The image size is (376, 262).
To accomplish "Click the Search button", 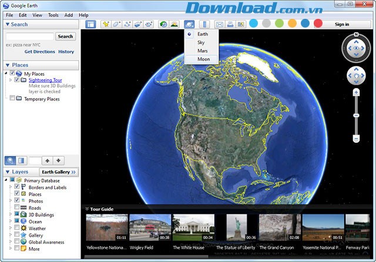I will click(65, 36).
